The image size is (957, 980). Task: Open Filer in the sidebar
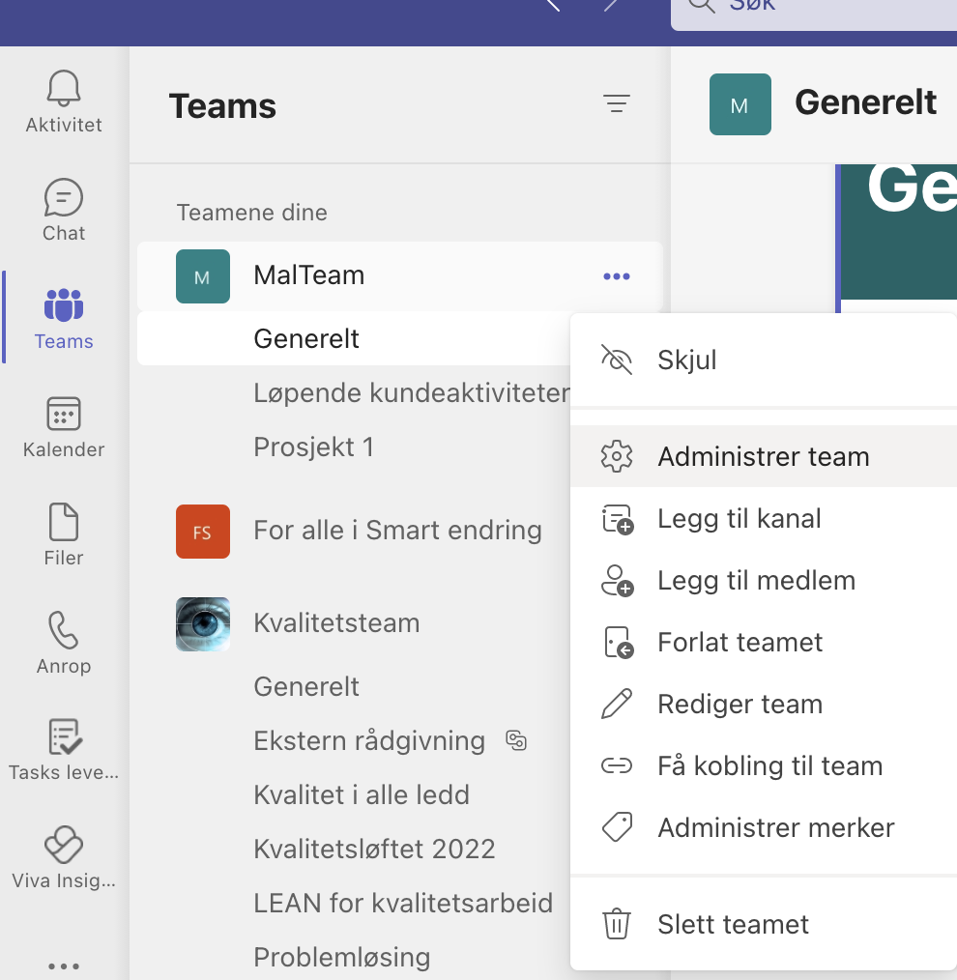click(63, 535)
